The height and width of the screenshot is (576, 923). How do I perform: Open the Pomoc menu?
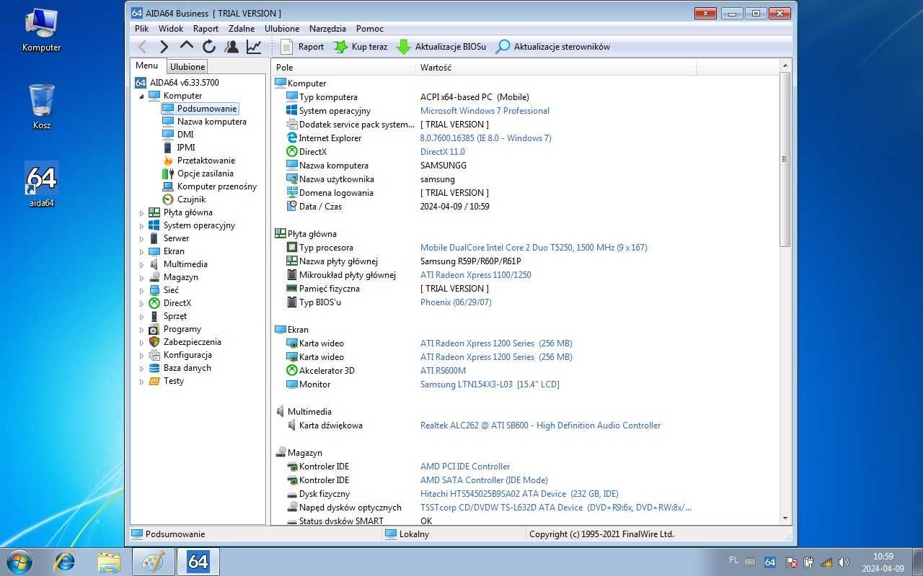pos(370,29)
